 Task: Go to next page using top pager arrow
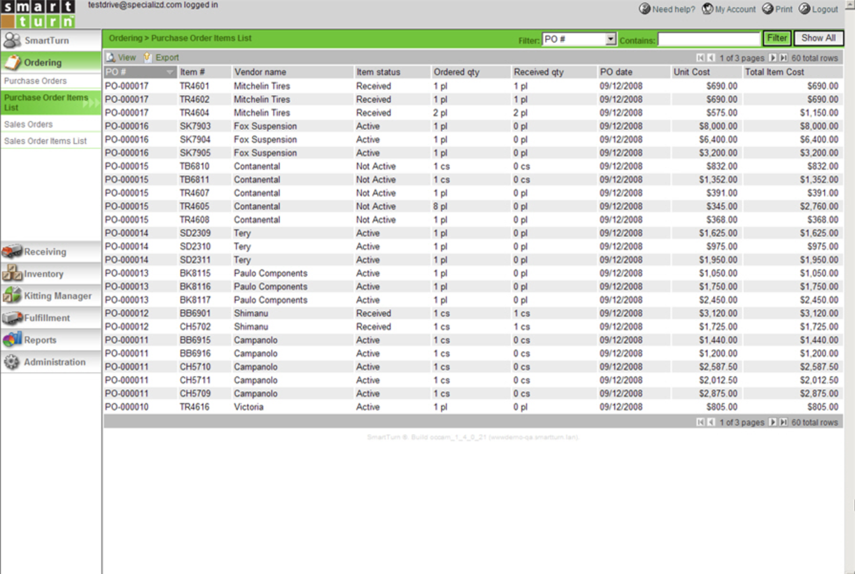coord(772,58)
